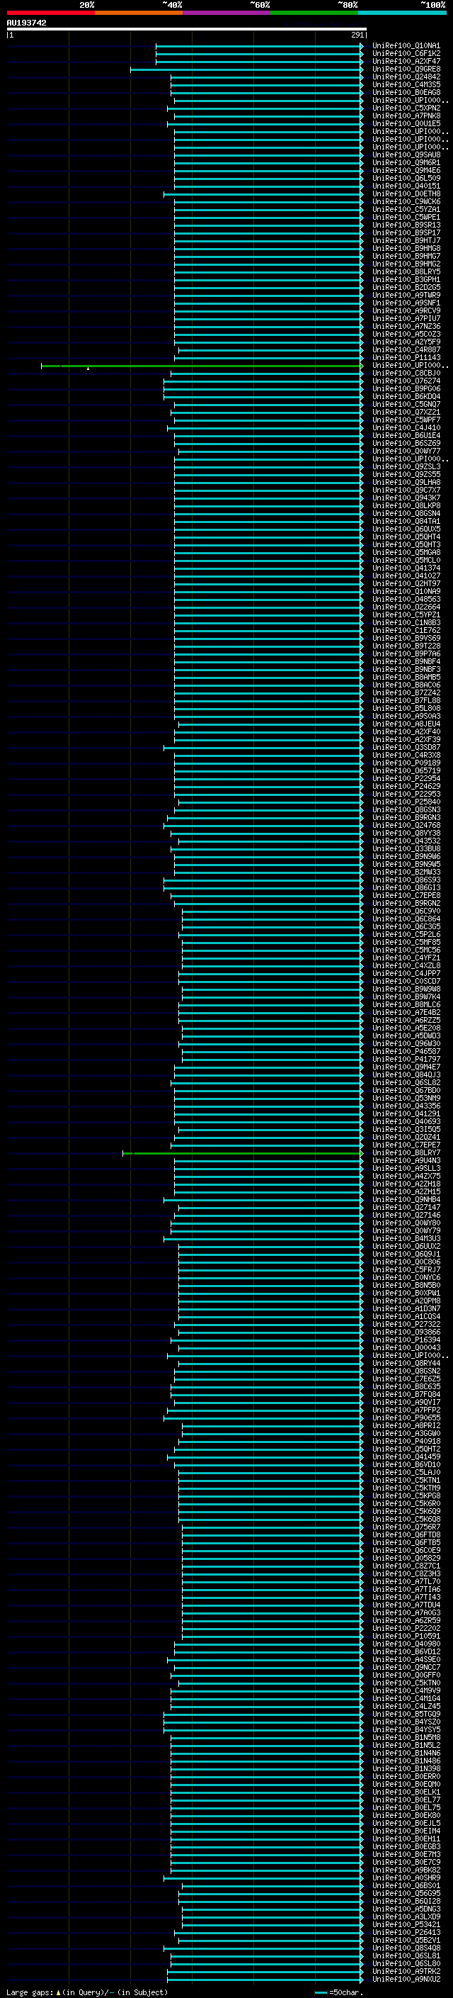This screenshot has height=1998, width=453.
Task: Select the UniRef100_P26413 label
Action: click(x=406, y=1932)
